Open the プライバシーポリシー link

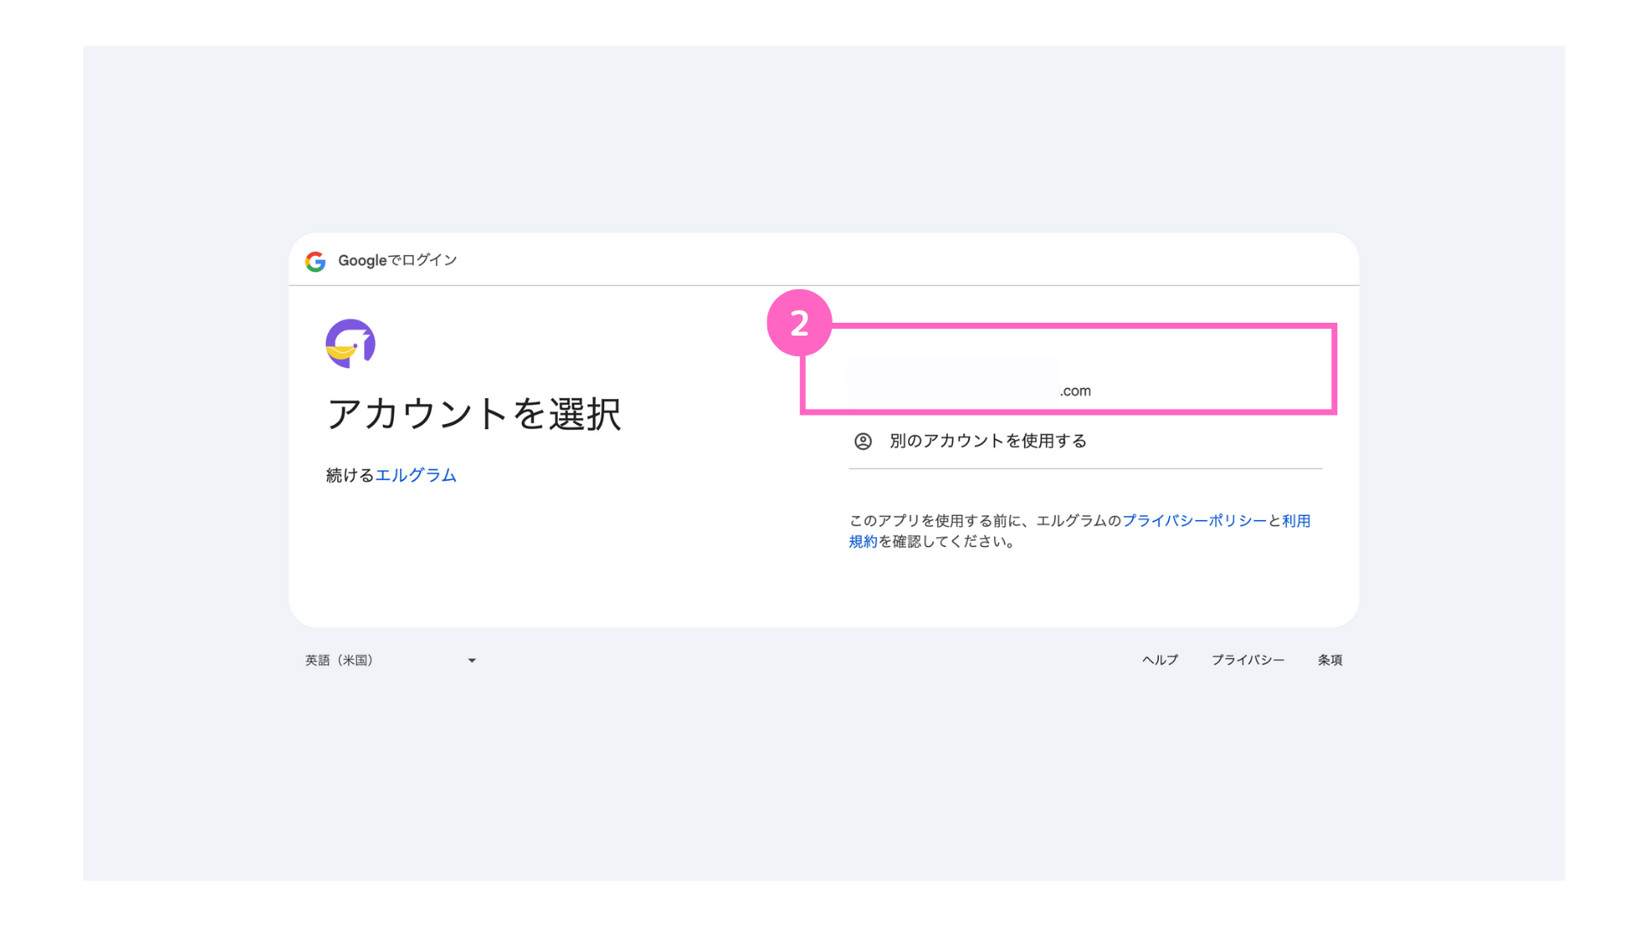coord(1194,521)
